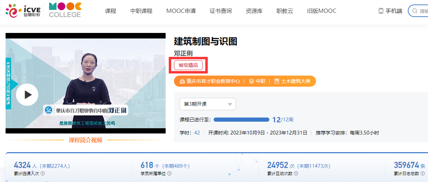Open the 职教云 nav item
This screenshot has height=182, width=428.
pos(285,11)
